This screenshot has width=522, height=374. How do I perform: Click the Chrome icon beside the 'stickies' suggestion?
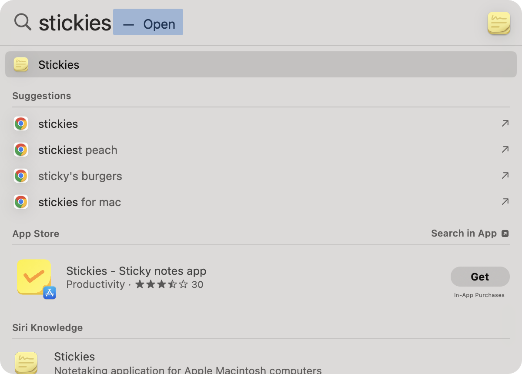21,124
